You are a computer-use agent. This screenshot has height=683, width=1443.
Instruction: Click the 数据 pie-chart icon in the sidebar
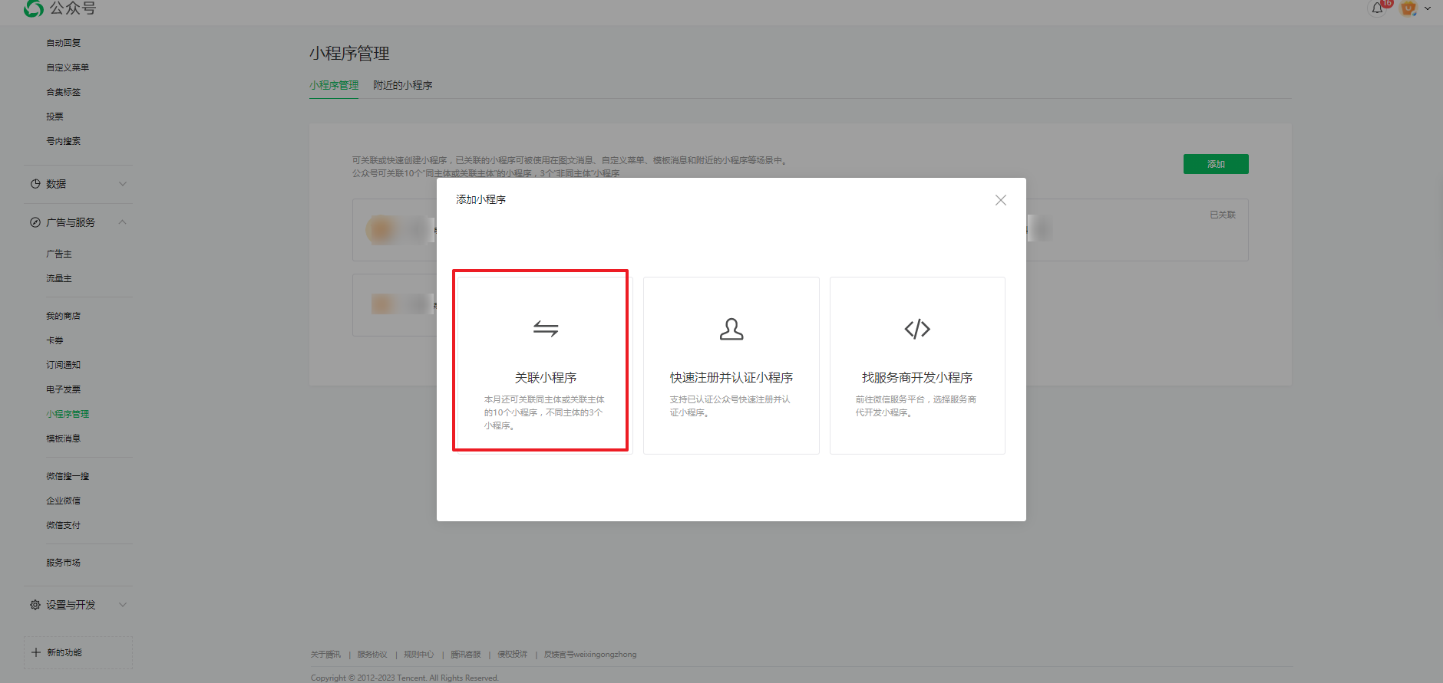coord(35,184)
